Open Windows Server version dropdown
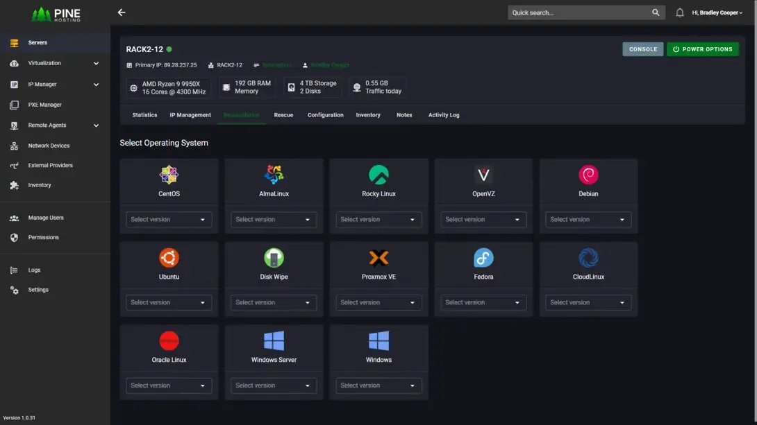 274,385
